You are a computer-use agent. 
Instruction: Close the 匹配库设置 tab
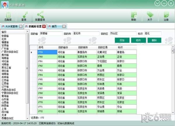(44, 26)
